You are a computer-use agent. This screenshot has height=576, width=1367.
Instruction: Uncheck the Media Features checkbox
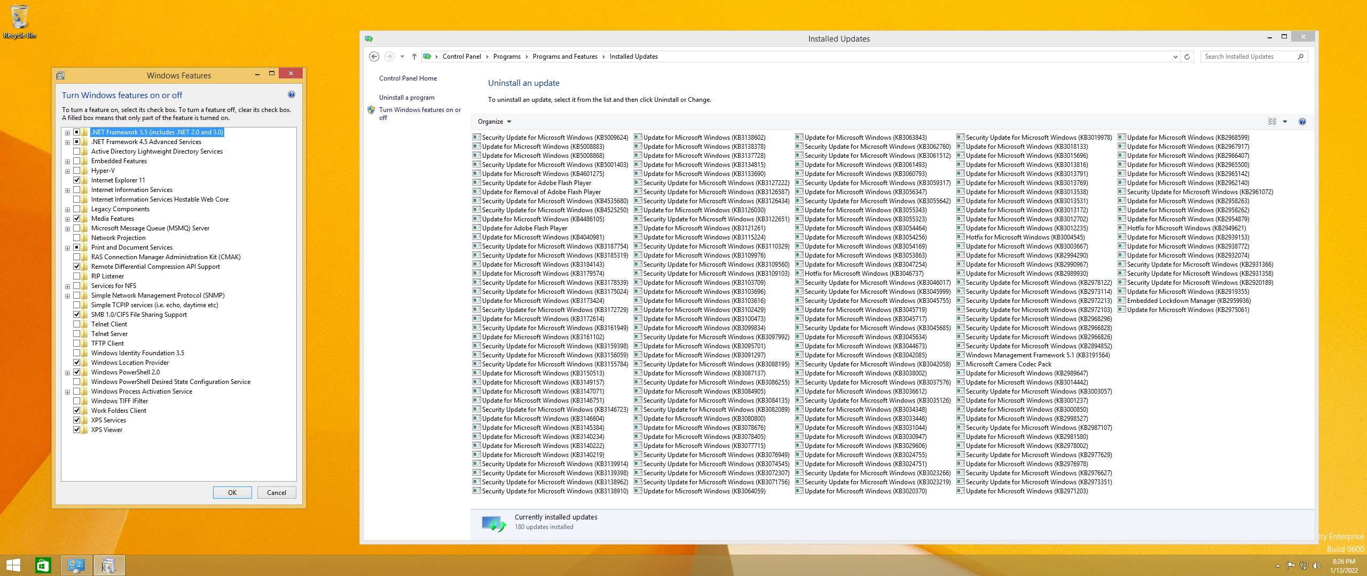pos(77,219)
